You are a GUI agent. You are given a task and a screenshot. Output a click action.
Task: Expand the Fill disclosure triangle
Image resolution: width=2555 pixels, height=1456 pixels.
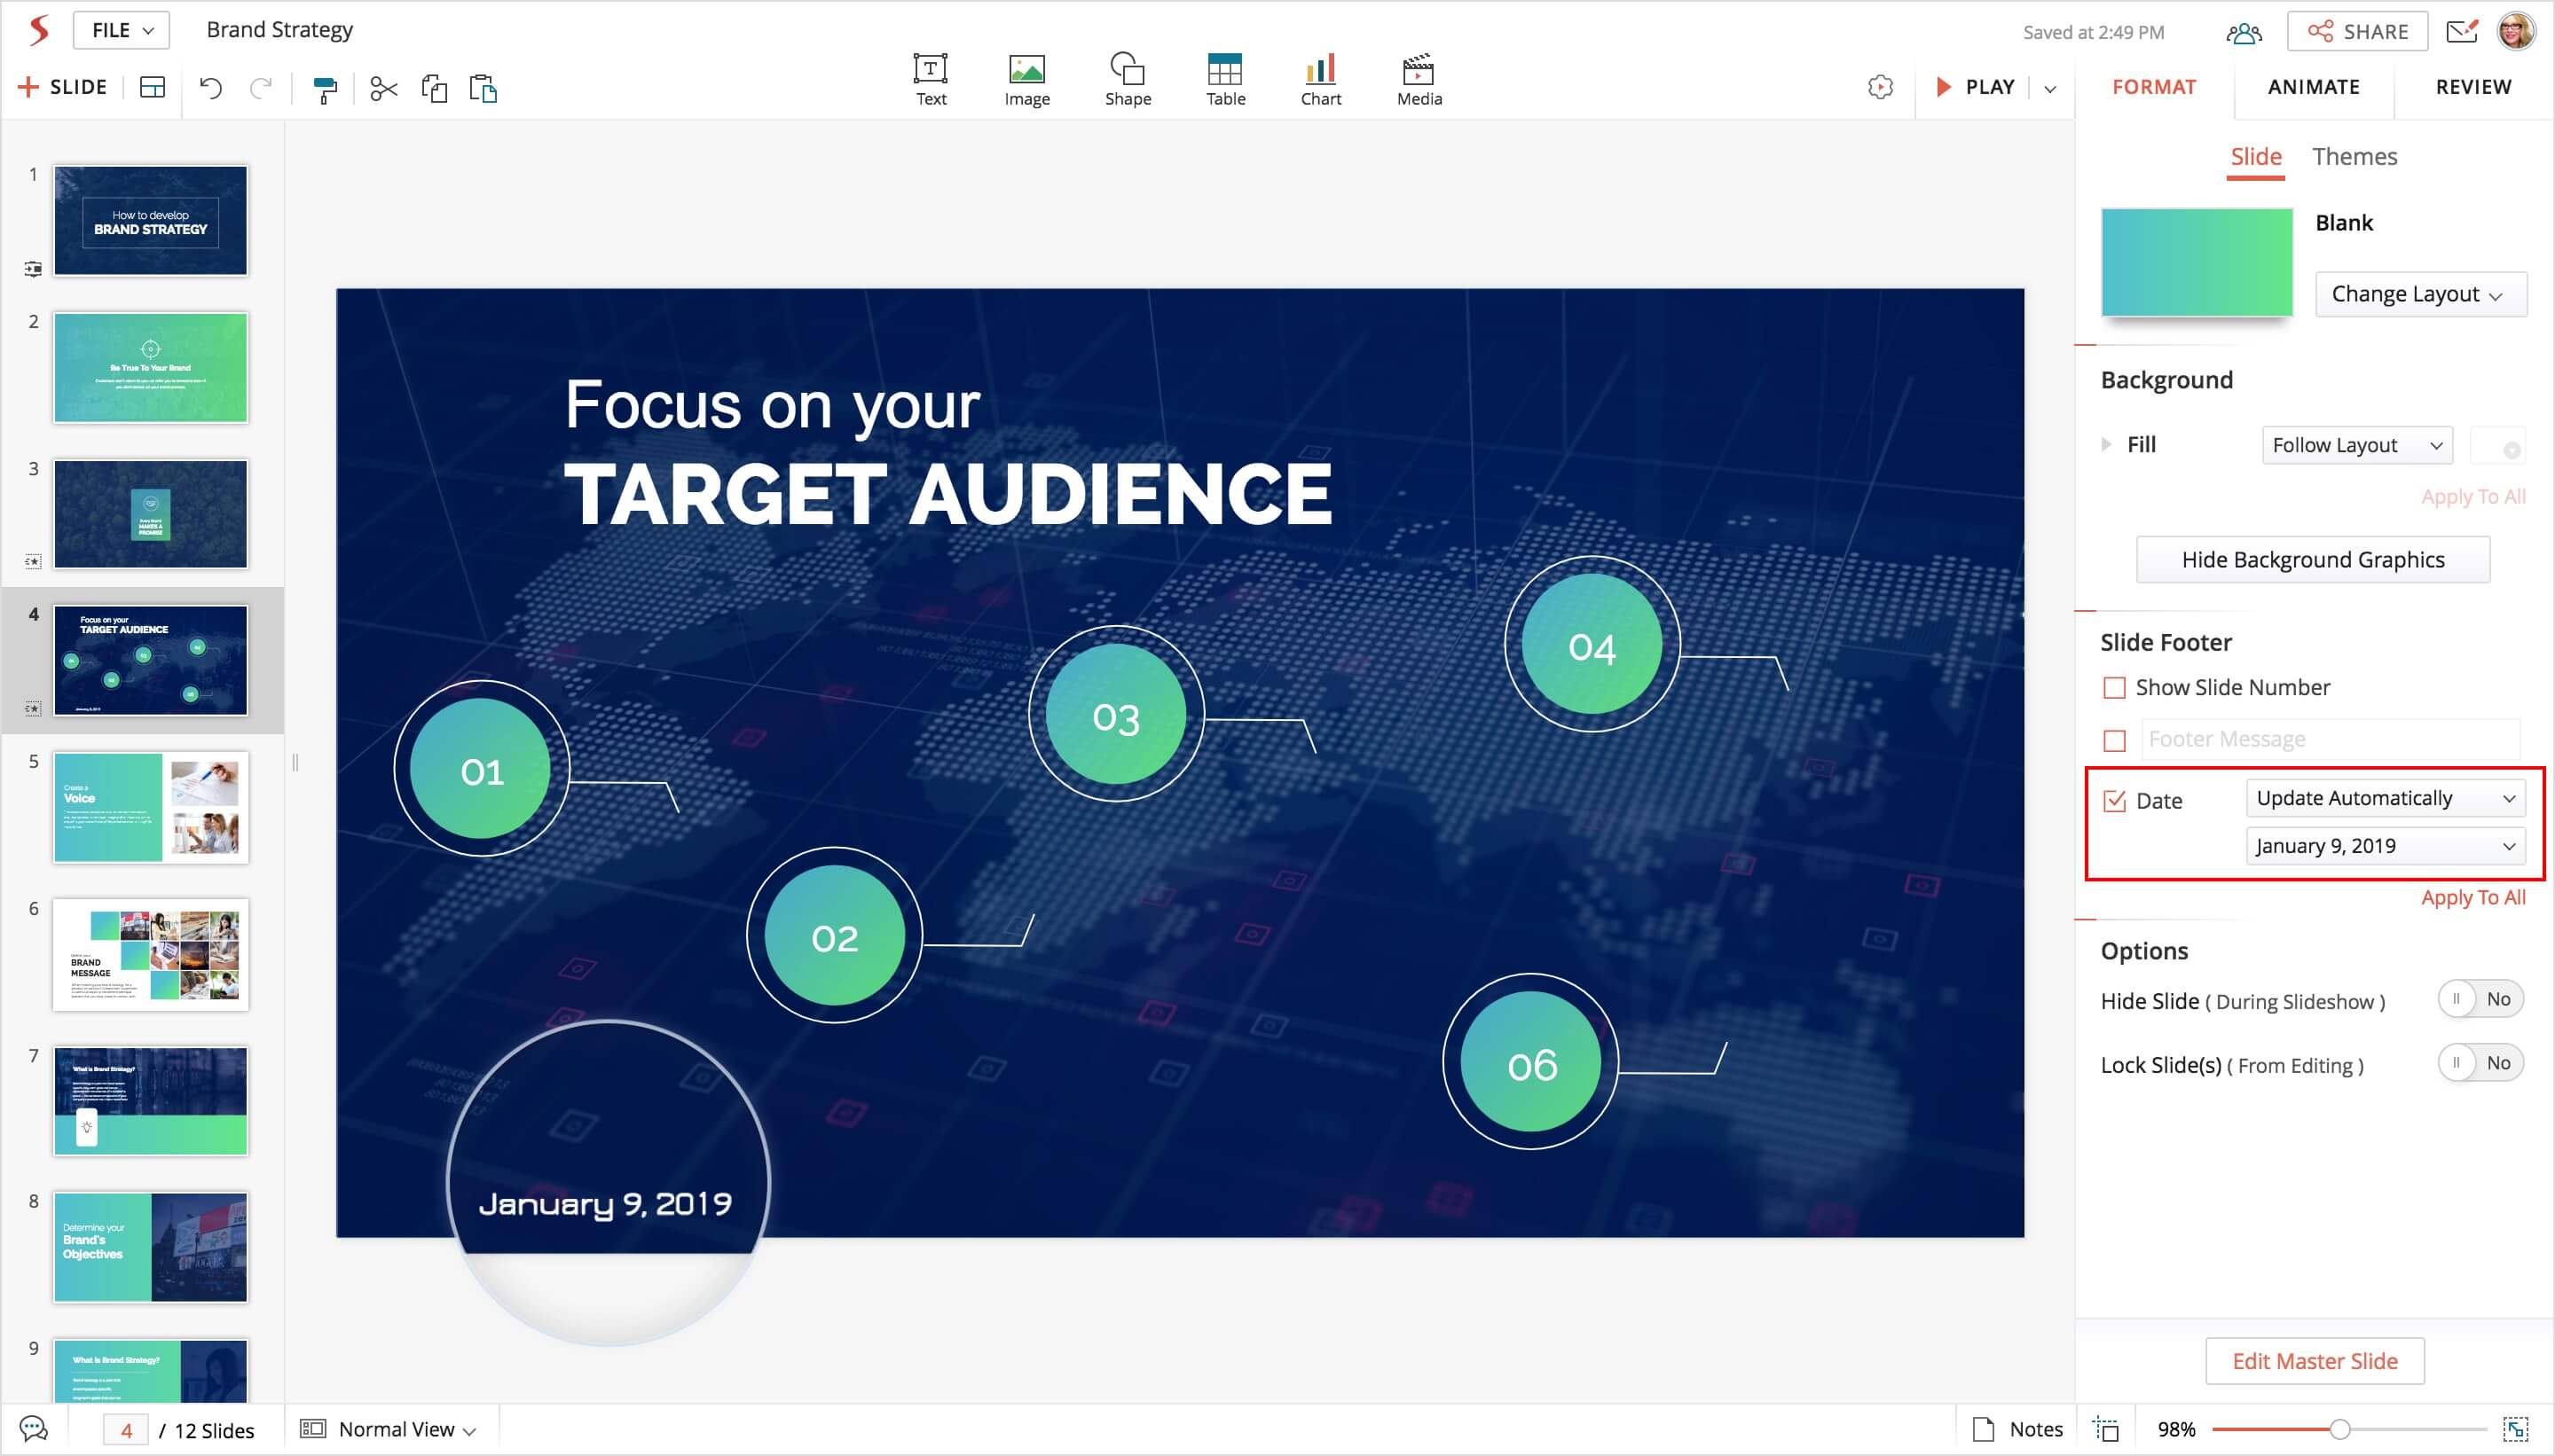point(2106,444)
